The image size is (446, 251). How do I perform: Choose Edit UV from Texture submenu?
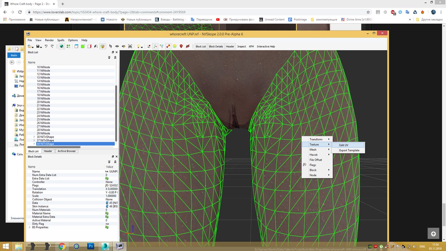pyautogui.click(x=347, y=145)
